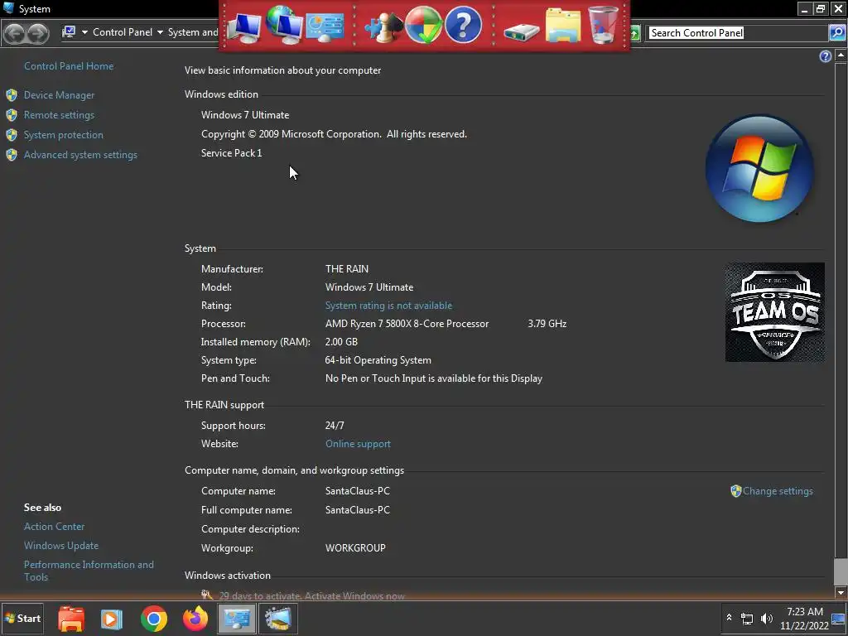Open Remote settings link

coord(59,115)
